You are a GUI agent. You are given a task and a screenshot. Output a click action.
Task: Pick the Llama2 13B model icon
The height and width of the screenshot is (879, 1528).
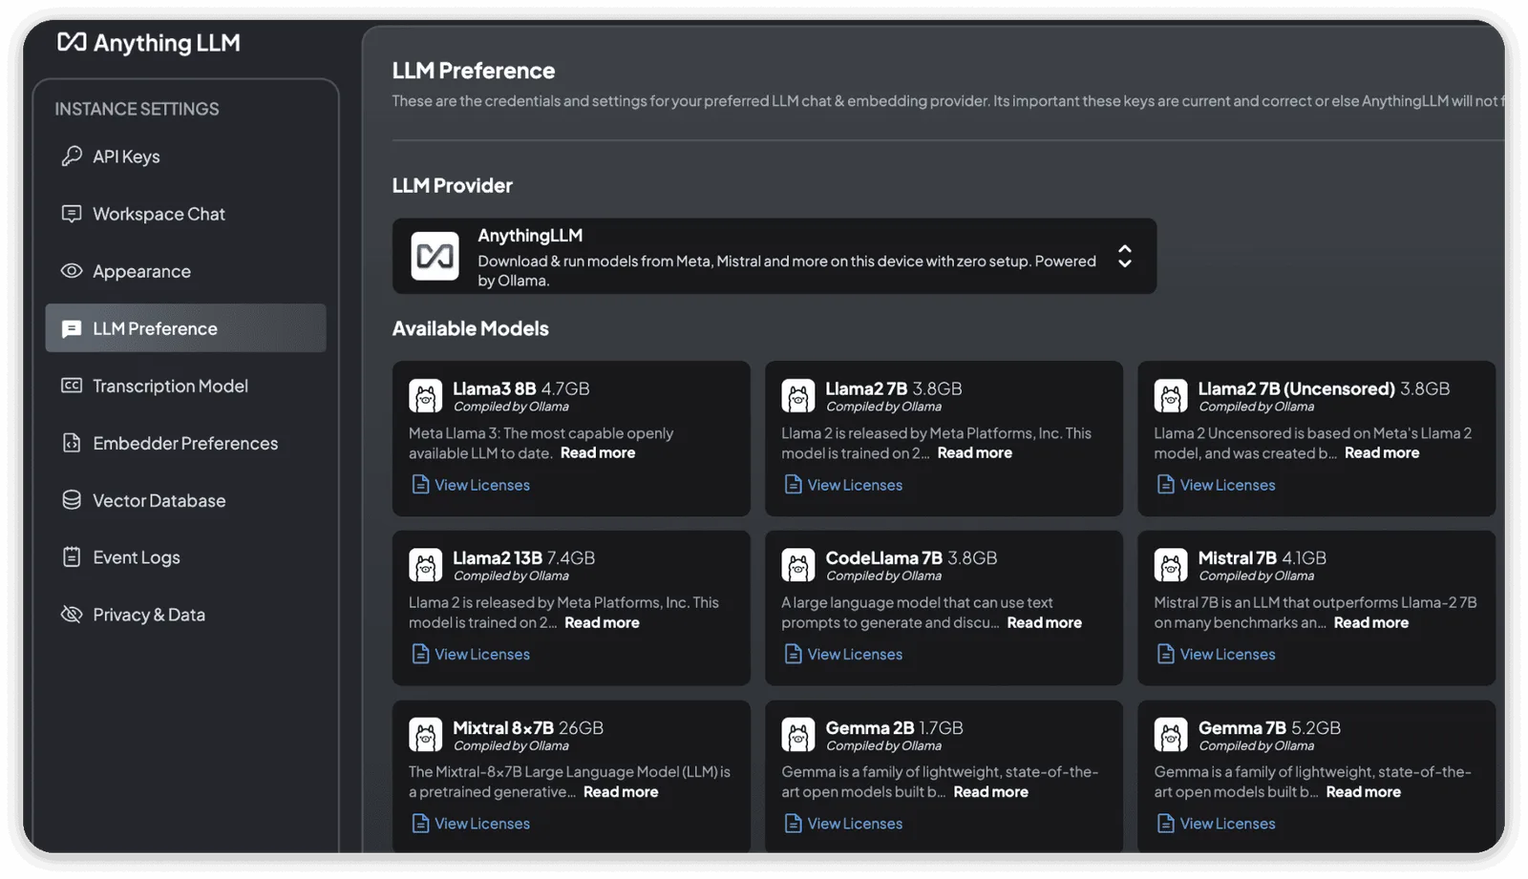click(426, 565)
